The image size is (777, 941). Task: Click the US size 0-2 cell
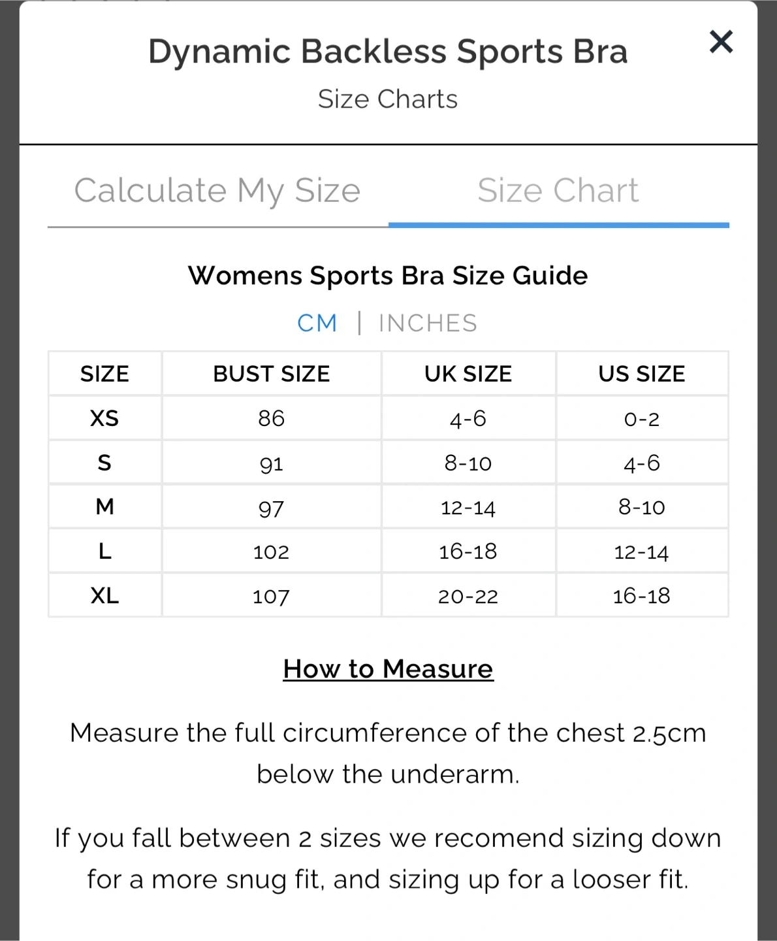[x=642, y=418]
